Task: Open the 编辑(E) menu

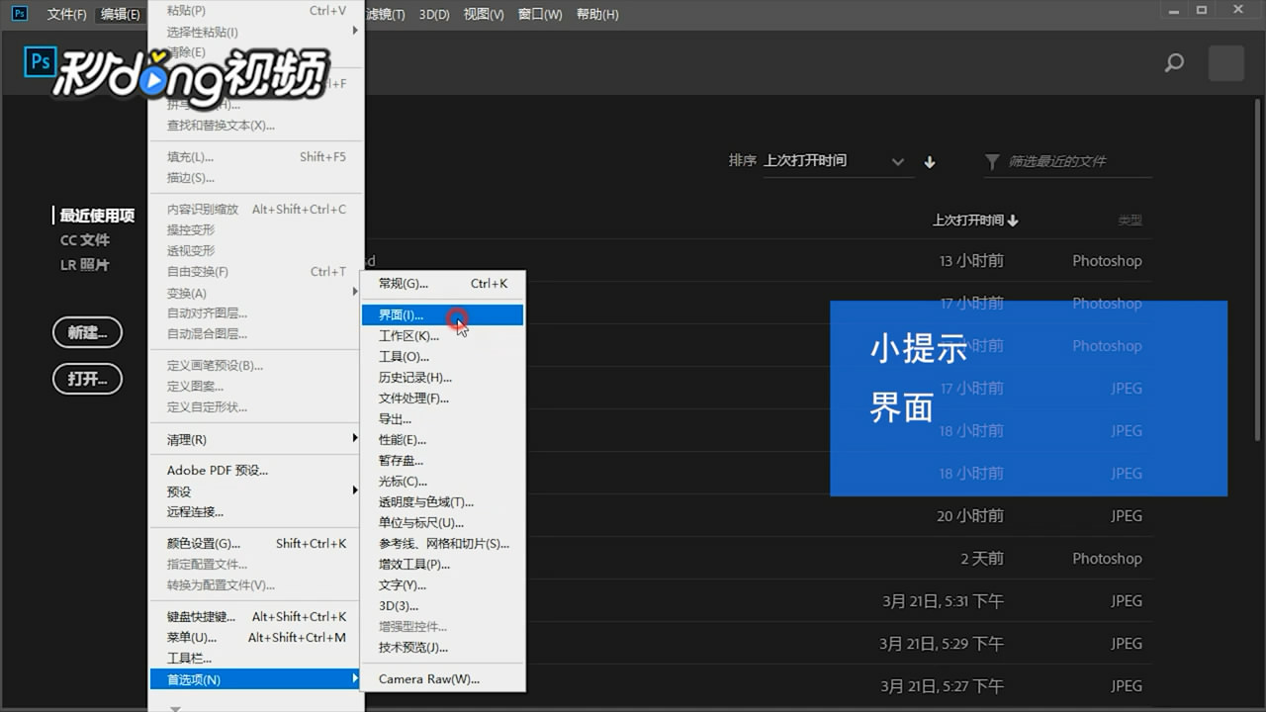Action: click(121, 14)
